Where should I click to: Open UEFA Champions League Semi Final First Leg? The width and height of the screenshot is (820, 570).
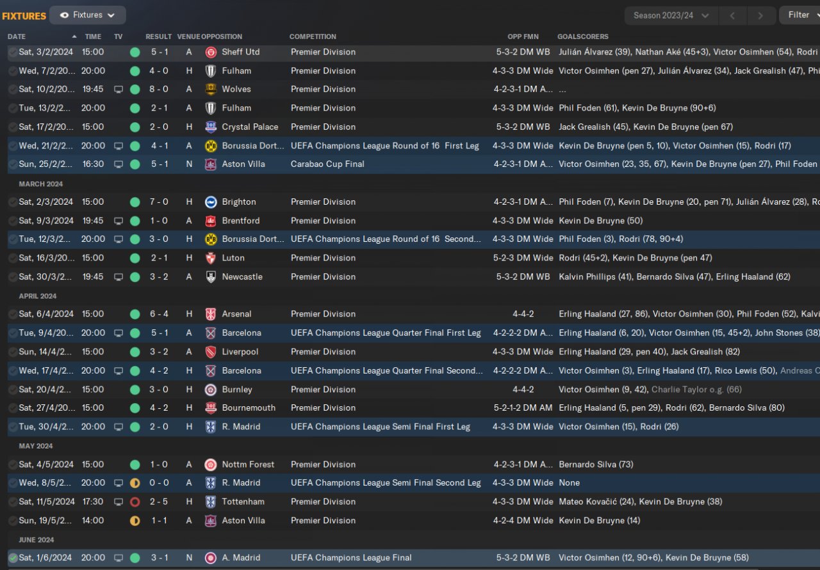point(381,427)
